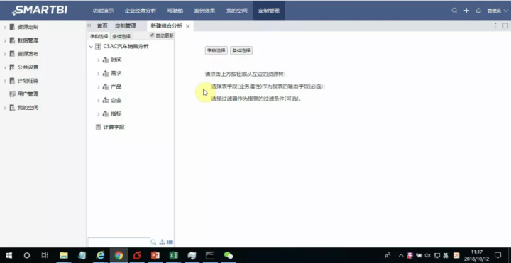Click the tab list handle before 首页

coord(89,26)
